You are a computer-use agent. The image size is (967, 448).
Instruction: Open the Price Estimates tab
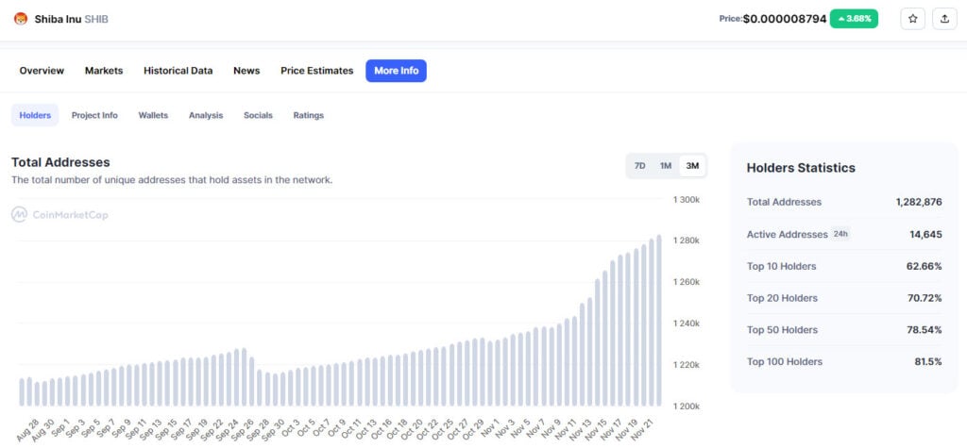click(x=317, y=71)
